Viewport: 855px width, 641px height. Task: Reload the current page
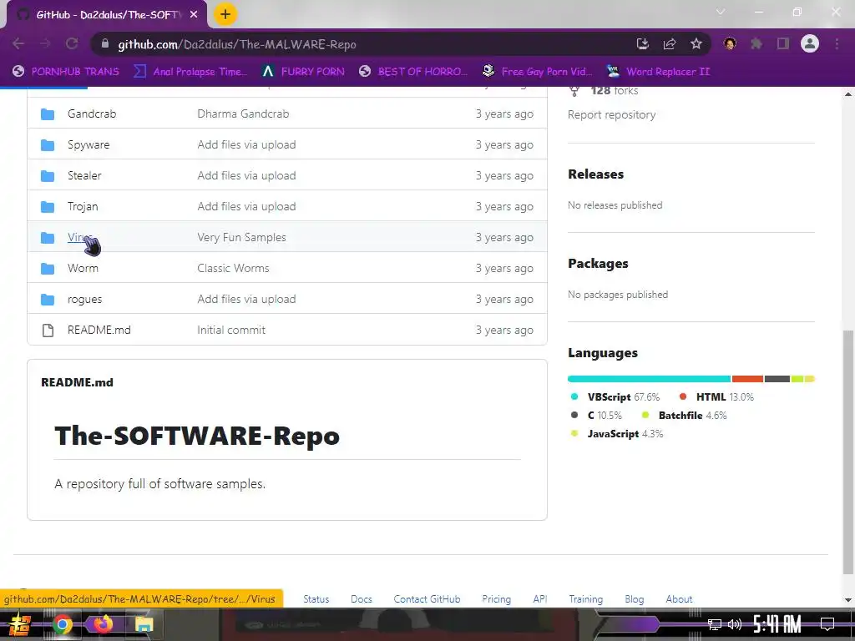point(72,43)
